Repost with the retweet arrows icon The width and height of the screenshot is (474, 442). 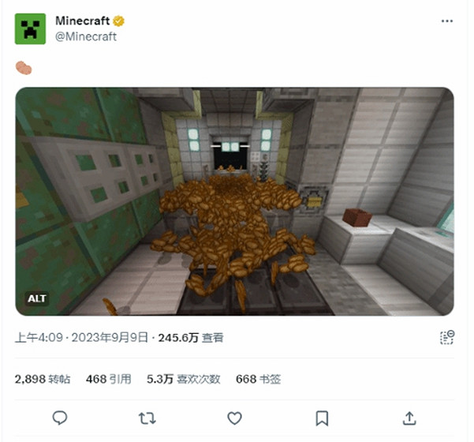tap(147, 418)
